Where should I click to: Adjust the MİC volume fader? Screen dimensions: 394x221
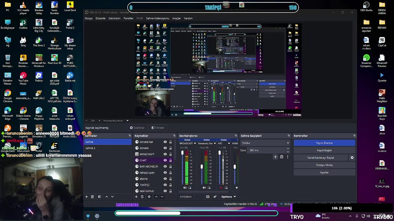click(x=219, y=153)
